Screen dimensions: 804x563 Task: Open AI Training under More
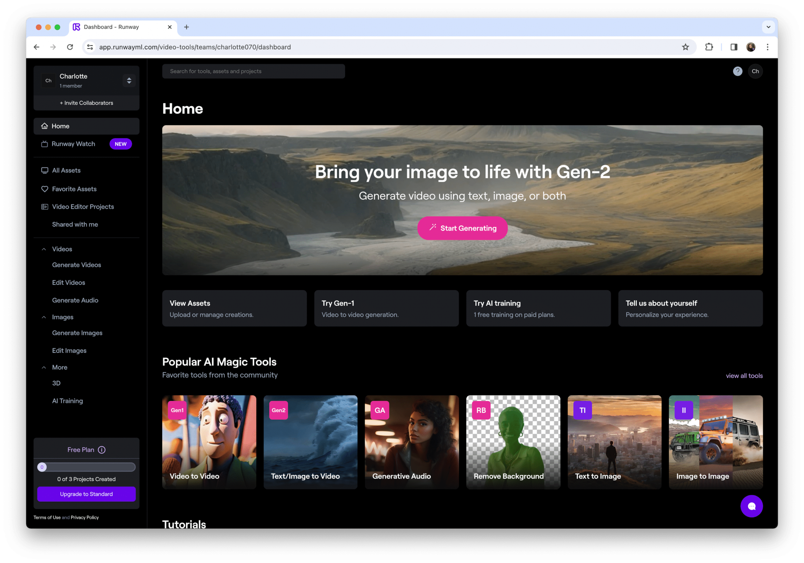point(67,401)
